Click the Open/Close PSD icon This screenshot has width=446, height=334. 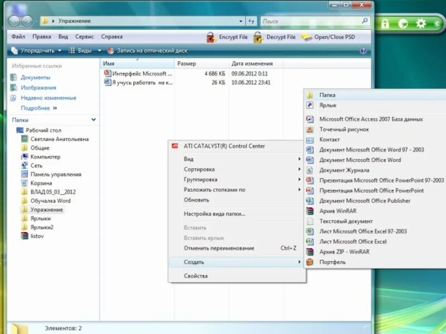point(307,37)
